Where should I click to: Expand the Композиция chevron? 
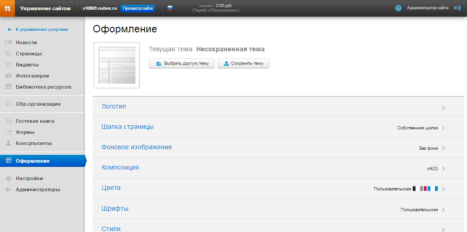(x=443, y=169)
